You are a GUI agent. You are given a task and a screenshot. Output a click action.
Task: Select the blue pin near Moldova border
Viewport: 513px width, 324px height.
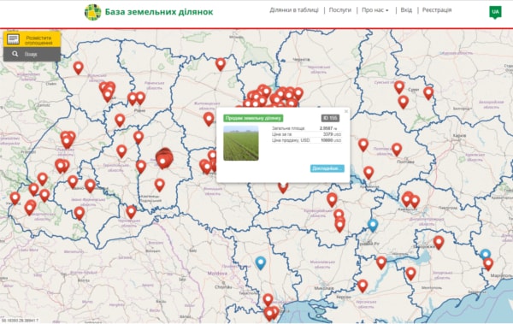pos(261,262)
